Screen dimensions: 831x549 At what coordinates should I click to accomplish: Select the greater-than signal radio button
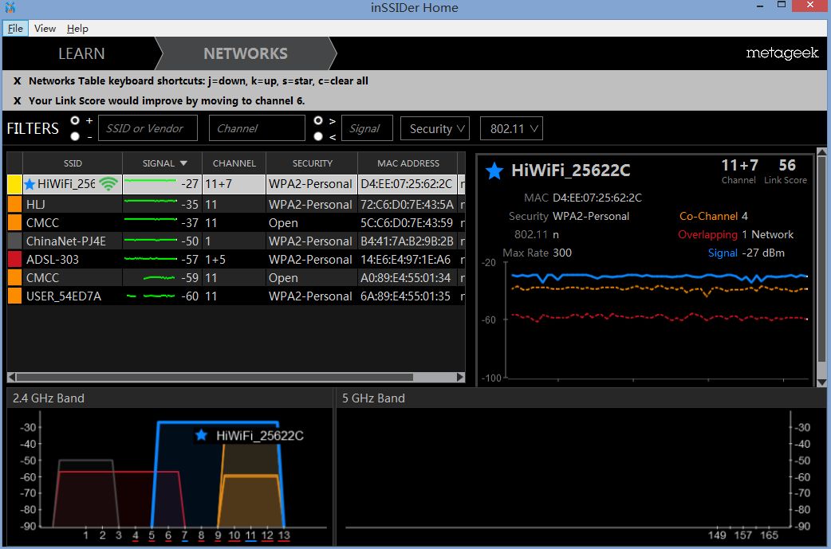(318, 120)
